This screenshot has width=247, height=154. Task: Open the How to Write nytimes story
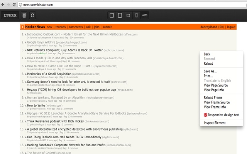point(36,105)
